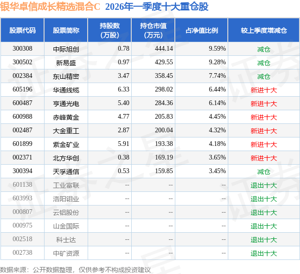Select stock name 工业富联
Viewport: 300px width, 274px height.
click(66, 185)
